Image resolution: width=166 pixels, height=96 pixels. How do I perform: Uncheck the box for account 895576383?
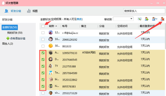(43, 86)
